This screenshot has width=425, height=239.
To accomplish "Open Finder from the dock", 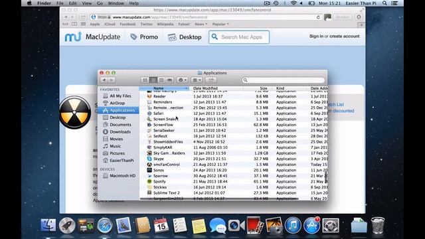I will click(48, 225).
